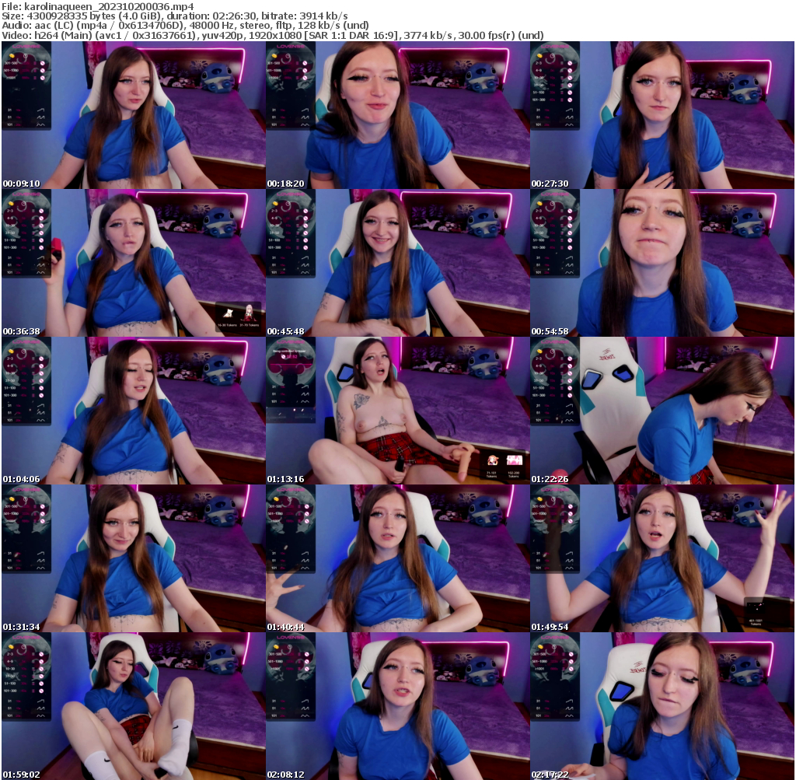The height and width of the screenshot is (780, 796).
Task: Select the frame at 01:22:26
Action: tap(662, 411)
